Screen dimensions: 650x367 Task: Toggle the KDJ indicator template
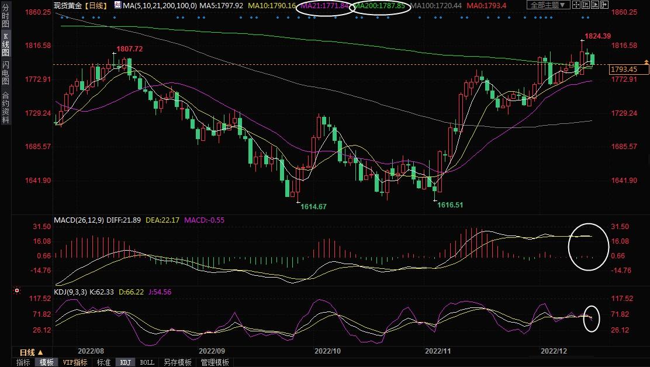click(125, 362)
